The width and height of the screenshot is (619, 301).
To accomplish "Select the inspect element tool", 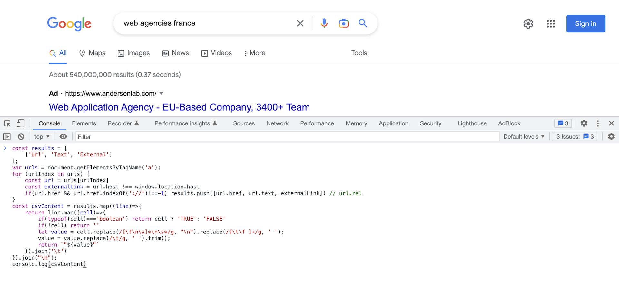I will click(x=7, y=123).
